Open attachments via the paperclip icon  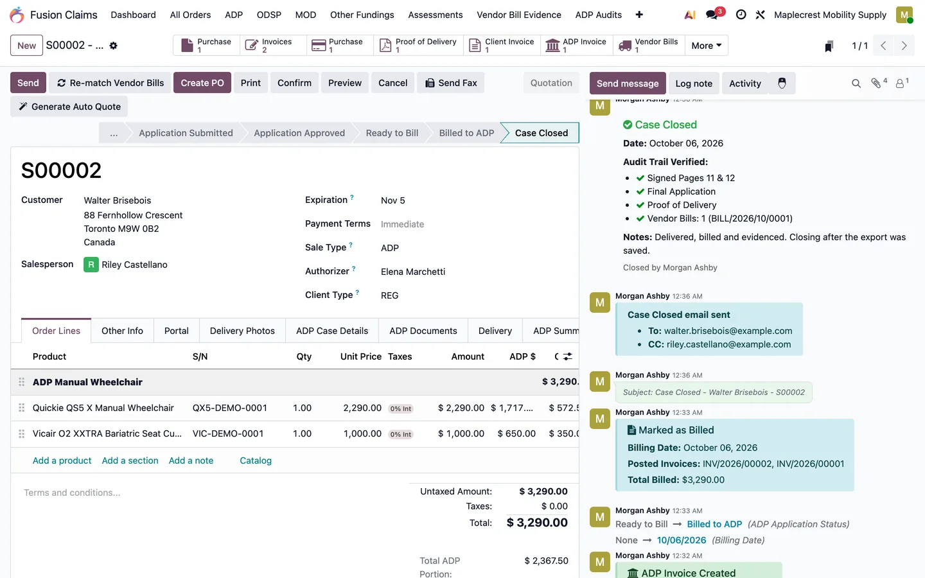(878, 83)
